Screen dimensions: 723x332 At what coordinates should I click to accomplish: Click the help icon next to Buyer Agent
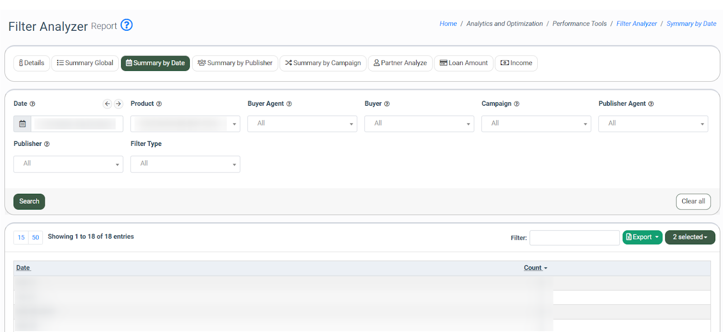tap(289, 104)
